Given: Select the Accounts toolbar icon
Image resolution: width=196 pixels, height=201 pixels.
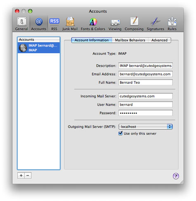Looking at the screenshot, I should tap(39, 24).
